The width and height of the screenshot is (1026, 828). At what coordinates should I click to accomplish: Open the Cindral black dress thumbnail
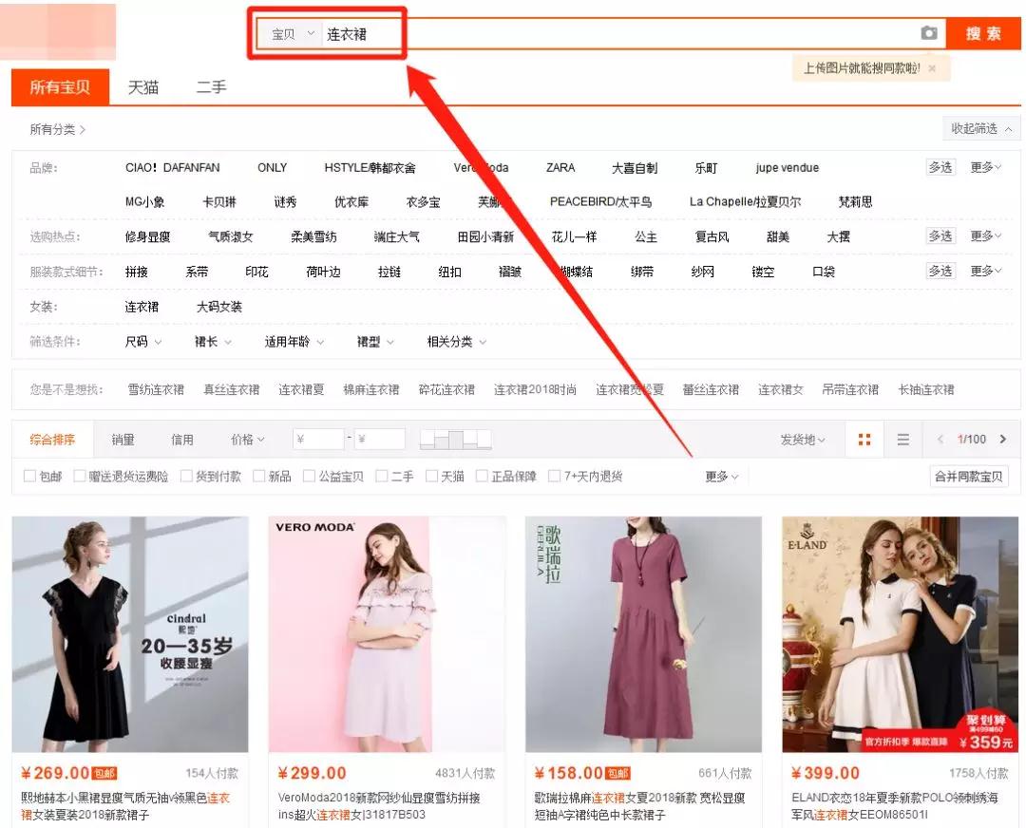click(130, 634)
